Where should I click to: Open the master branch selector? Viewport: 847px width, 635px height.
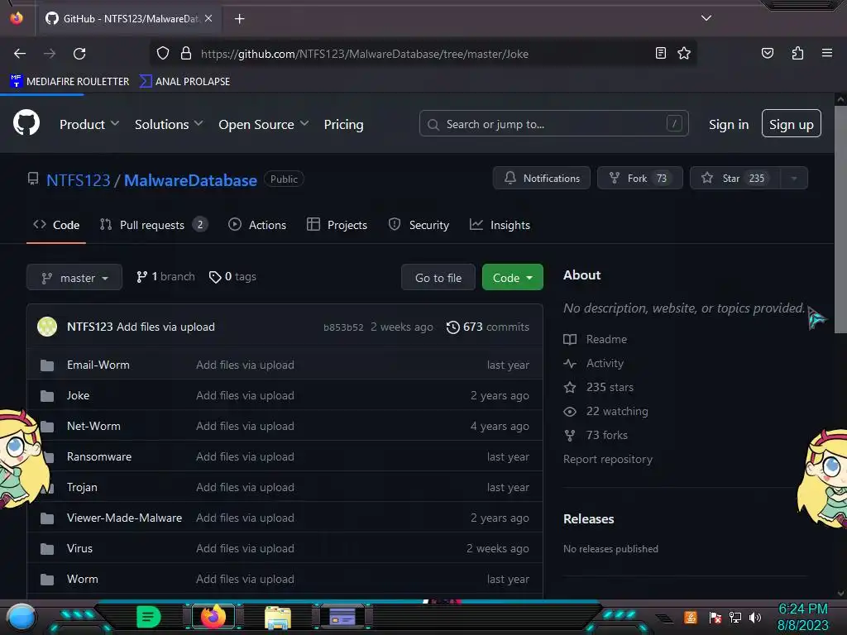(x=74, y=278)
